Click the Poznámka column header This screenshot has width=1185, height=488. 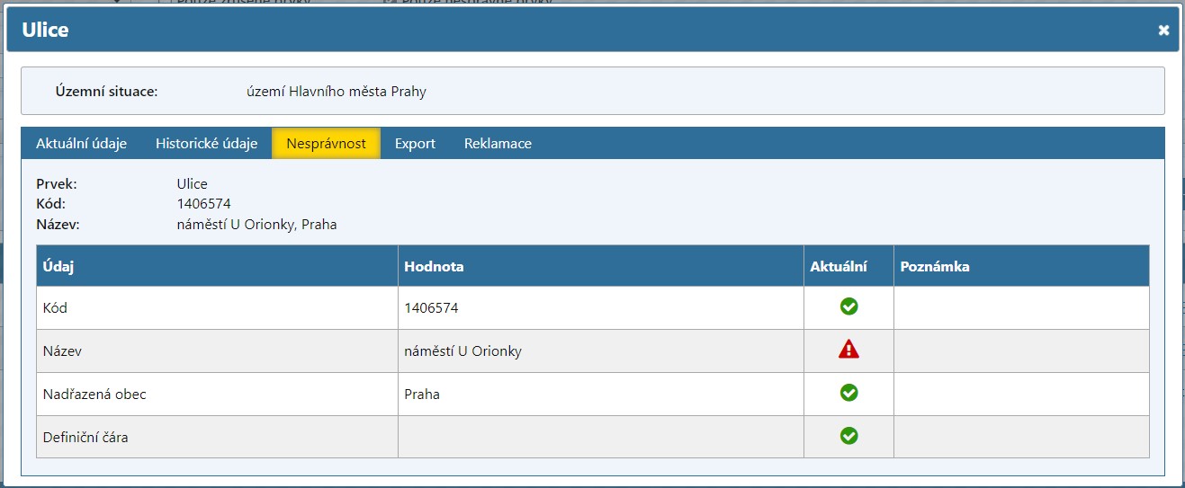coord(934,266)
